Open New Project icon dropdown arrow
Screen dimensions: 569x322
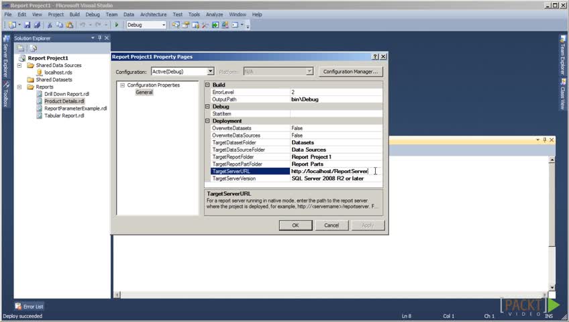[19, 25]
